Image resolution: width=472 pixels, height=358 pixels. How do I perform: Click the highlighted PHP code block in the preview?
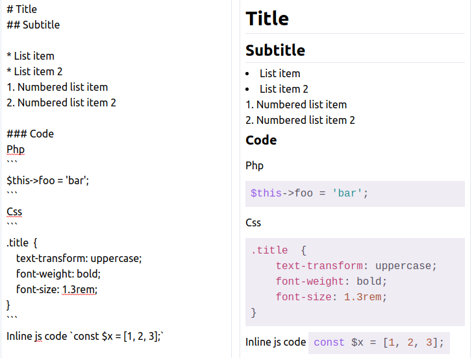point(354,193)
